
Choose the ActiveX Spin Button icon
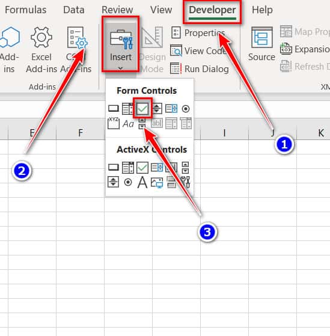pos(113,182)
